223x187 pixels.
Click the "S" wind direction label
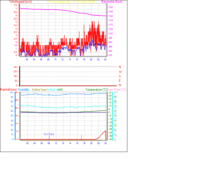(x=120, y=76)
